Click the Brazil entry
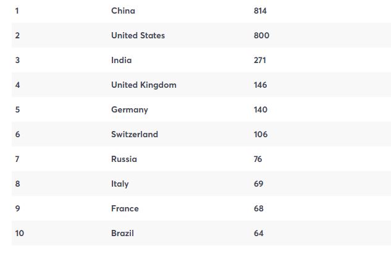Screen dimensions: 391x267 [x=122, y=233]
